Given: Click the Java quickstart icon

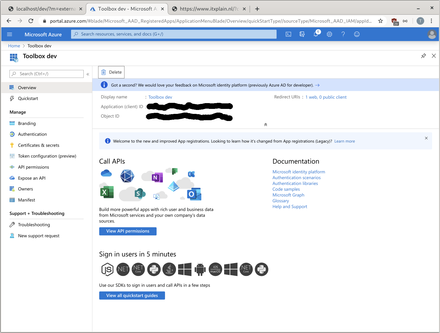Looking at the screenshot, I should pyautogui.click(x=169, y=269).
